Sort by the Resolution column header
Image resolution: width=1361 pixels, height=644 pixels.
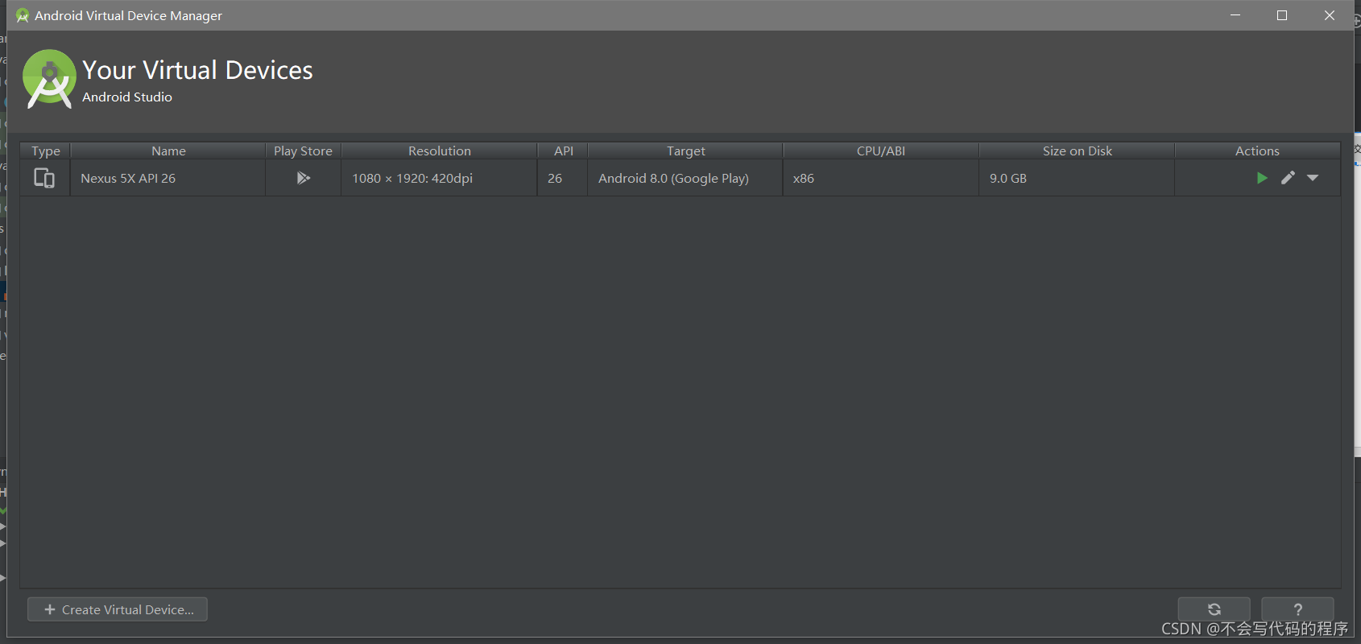tap(440, 151)
